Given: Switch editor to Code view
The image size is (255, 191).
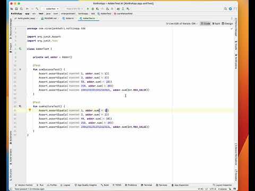Looking at the screenshot, I should point(205,23).
